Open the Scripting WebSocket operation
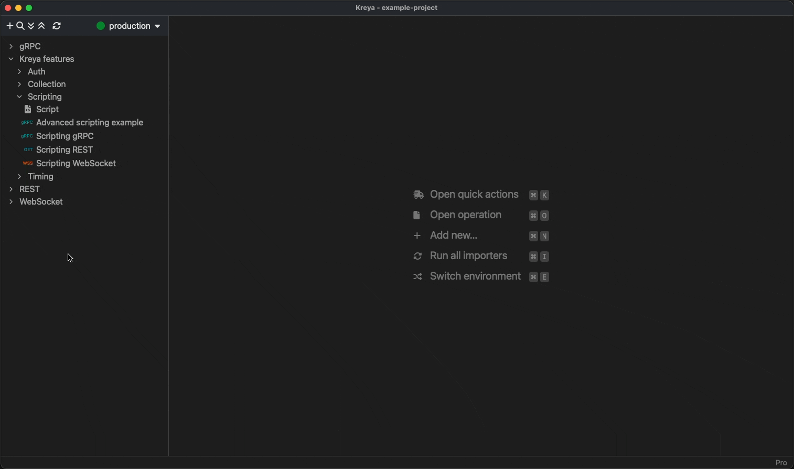794x469 pixels. point(76,164)
